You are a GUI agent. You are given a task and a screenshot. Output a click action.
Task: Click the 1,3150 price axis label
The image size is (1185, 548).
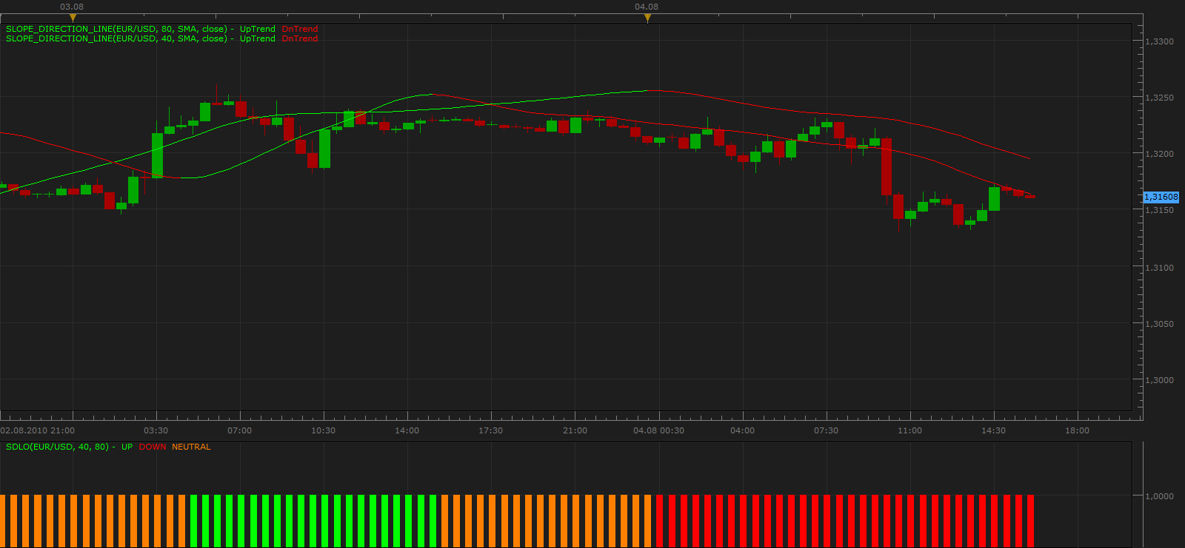[1159, 210]
